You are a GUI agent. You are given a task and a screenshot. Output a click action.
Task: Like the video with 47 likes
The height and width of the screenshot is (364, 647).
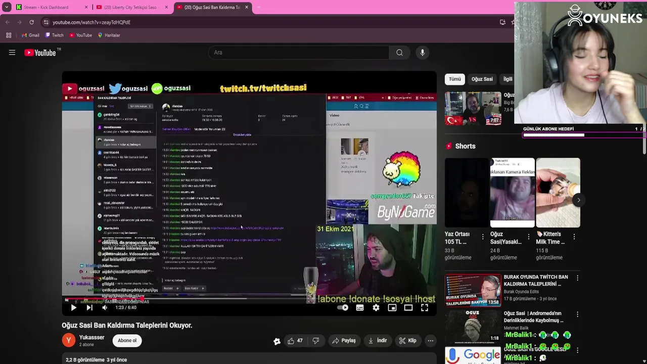[295, 341]
